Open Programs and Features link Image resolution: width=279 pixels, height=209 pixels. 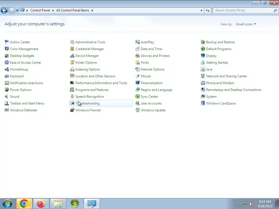(92, 90)
